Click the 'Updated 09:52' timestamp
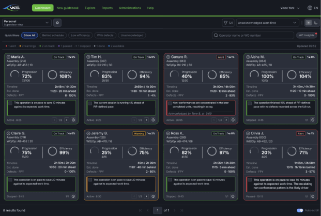 (307, 46)
